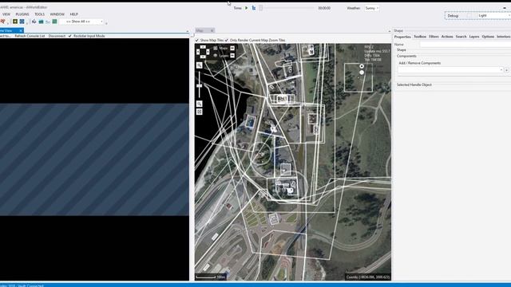Open the Toolbox tab
This screenshot has height=287, width=511.
pyautogui.click(x=420, y=37)
